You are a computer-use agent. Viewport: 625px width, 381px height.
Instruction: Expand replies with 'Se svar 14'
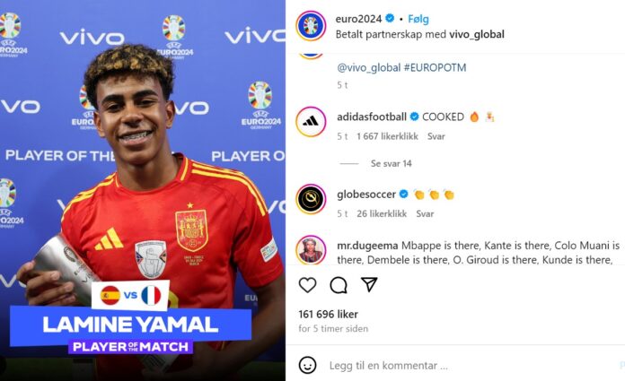(x=391, y=163)
